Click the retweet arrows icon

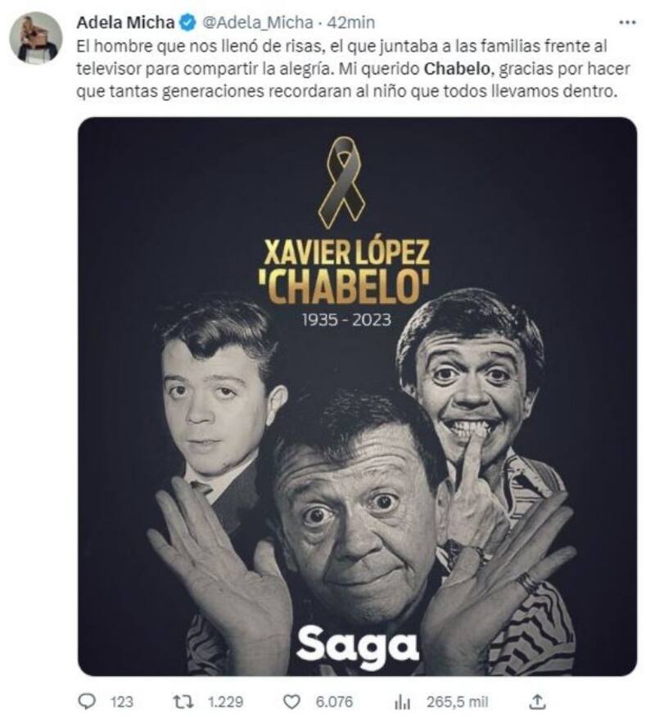coord(183,701)
